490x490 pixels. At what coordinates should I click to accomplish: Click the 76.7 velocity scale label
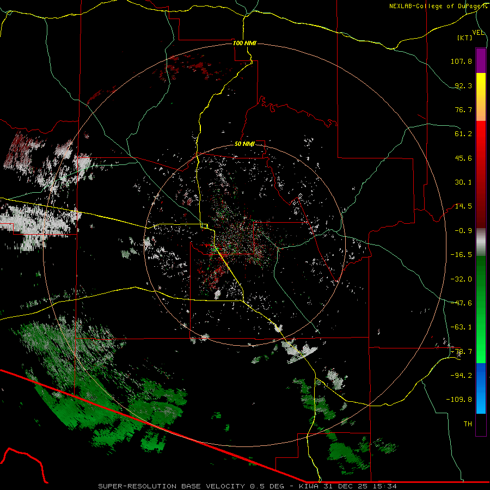[x=463, y=109]
